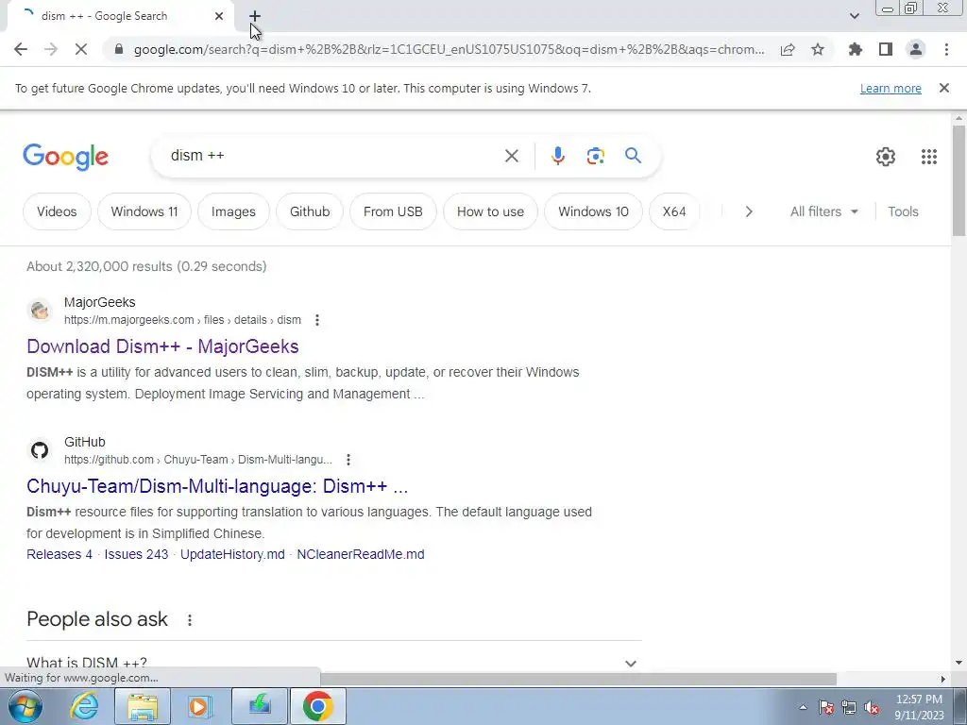Screen dimensions: 967x725
Task: Show hidden system tray icons
Action: 803,707
